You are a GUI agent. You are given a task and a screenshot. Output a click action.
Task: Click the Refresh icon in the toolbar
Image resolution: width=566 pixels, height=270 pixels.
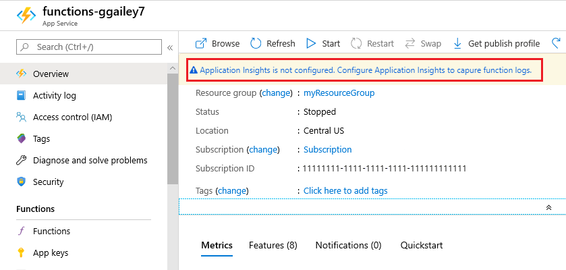coord(256,43)
